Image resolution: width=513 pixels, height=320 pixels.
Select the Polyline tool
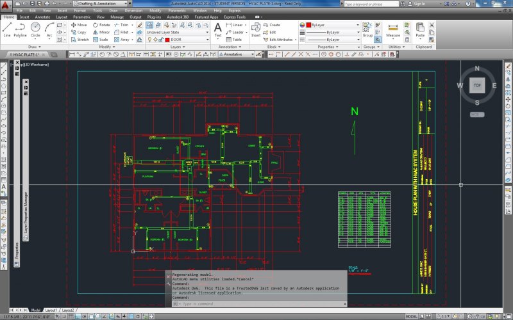point(21,29)
